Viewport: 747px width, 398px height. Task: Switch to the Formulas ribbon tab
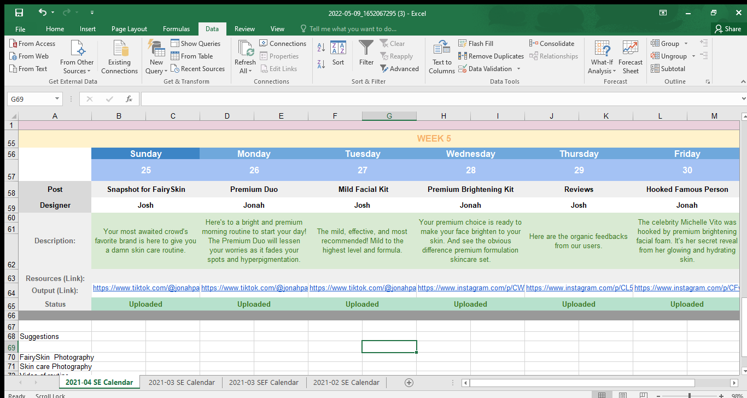coord(176,29)
